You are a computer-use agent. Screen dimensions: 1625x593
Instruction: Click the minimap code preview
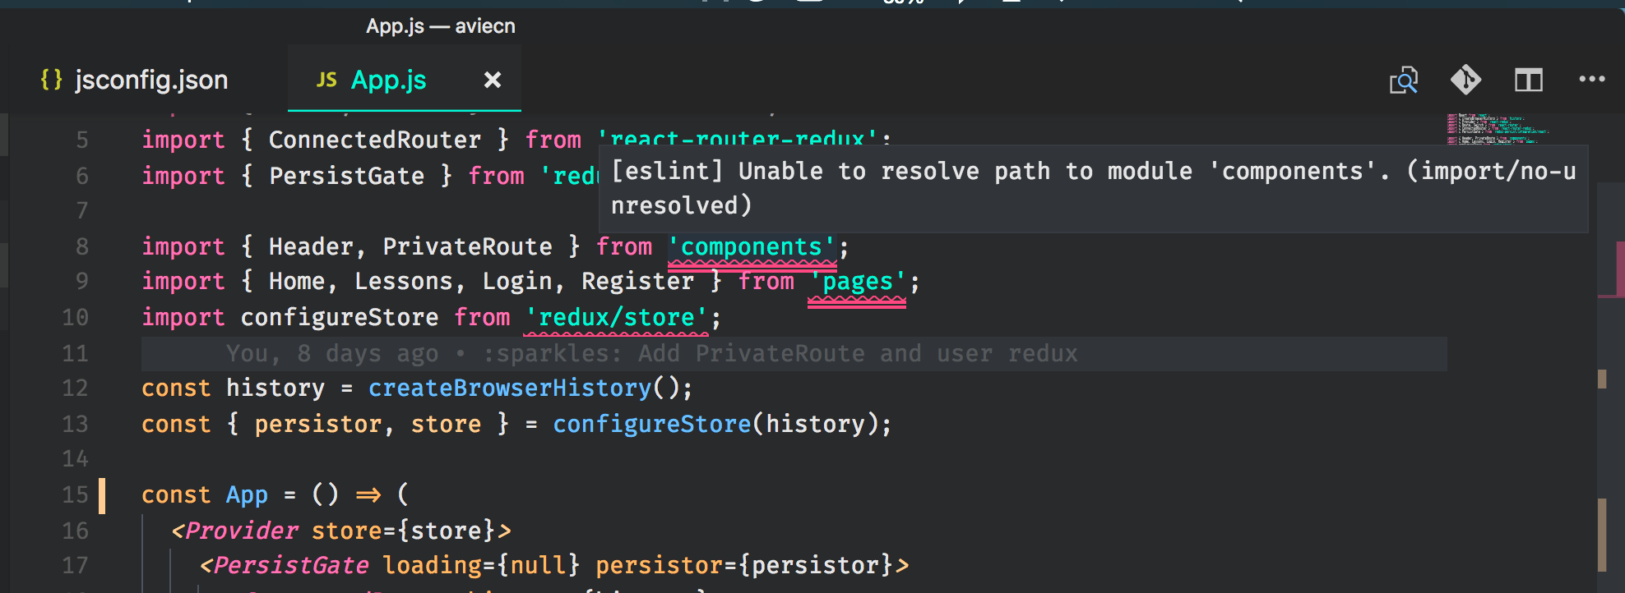[x=1497, y=130]
